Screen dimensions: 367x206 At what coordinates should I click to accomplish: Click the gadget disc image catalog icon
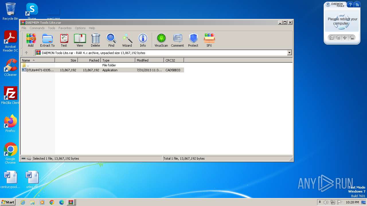(x=338, y=38)
